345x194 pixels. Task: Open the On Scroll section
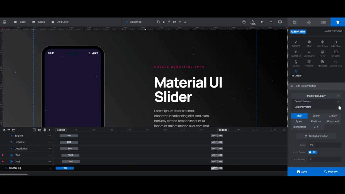[336, 54]
